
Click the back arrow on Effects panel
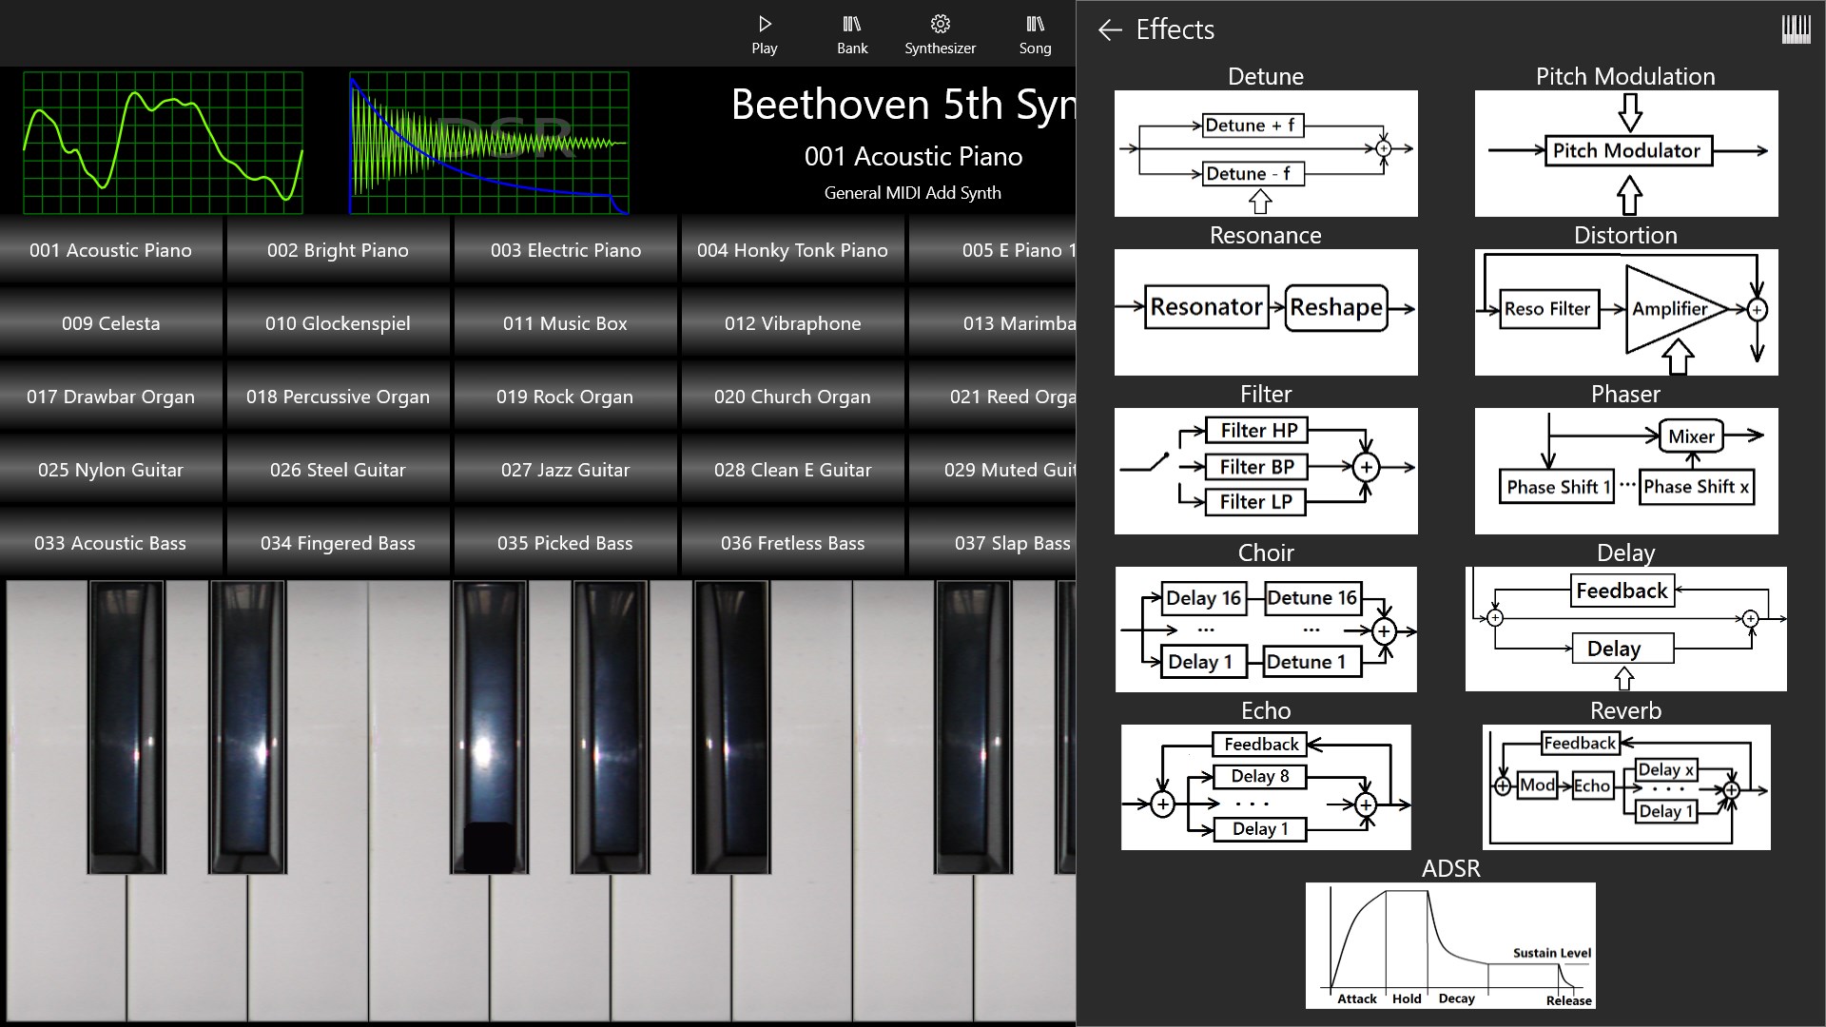click(x=1111, y=30)
